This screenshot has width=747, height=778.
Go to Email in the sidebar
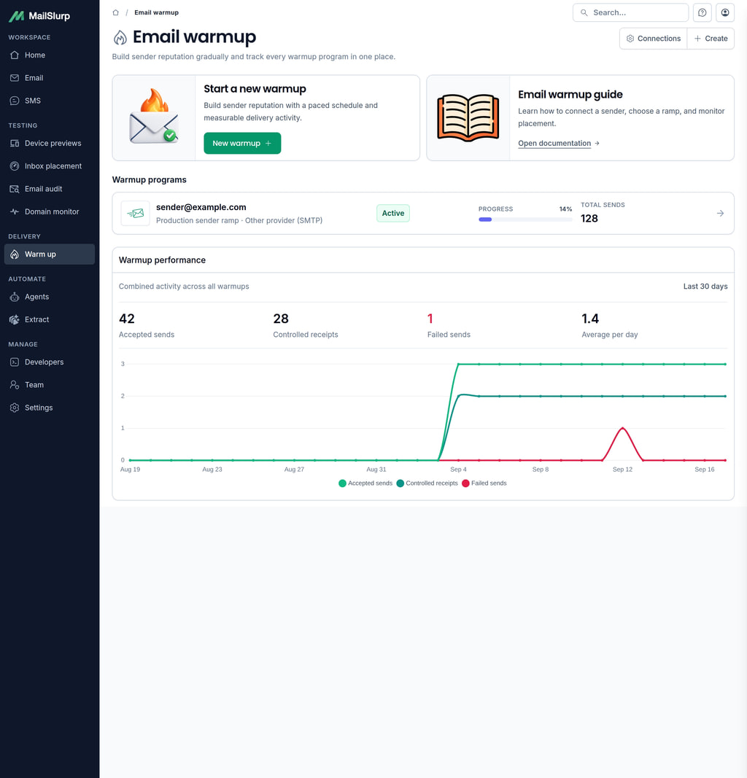coord(49,78)
